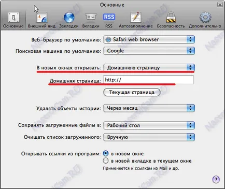Open the default search engine Google dropdown
Image resolution: width=225 pixels, height=189 pixels.
tap(149, 51)
